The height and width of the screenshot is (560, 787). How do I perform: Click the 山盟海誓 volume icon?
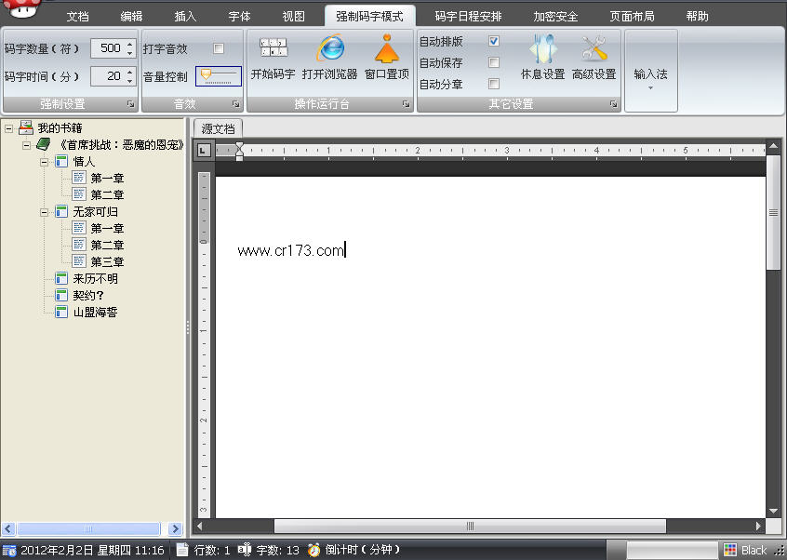(x=61, y=312)
